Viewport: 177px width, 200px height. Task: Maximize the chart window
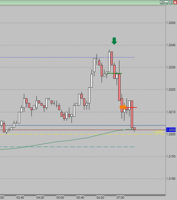click(171, 2)
